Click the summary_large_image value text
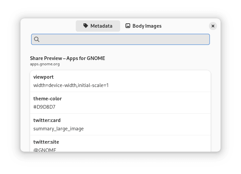Viewport: 241px width, 174px height. [x=58, y=129]
